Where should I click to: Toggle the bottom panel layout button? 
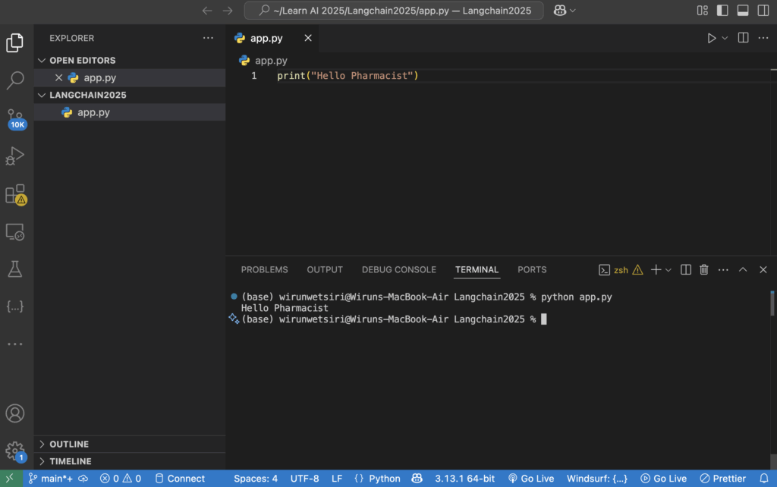[743, 11]
